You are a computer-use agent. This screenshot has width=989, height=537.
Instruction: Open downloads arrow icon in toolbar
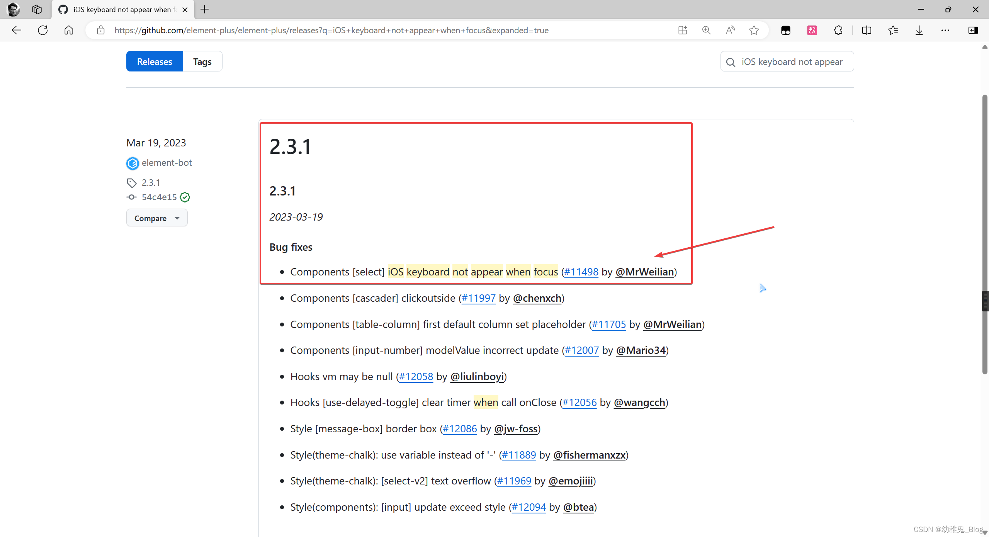coord(919,30)
